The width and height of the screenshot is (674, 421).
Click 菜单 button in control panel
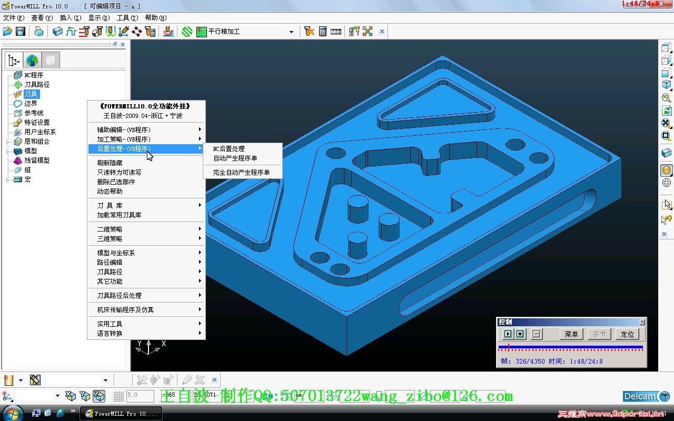[571, 334]
